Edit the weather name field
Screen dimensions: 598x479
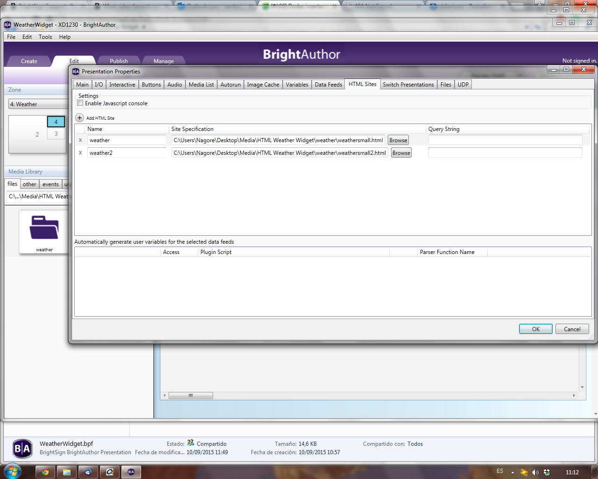[x=127, y=140]
